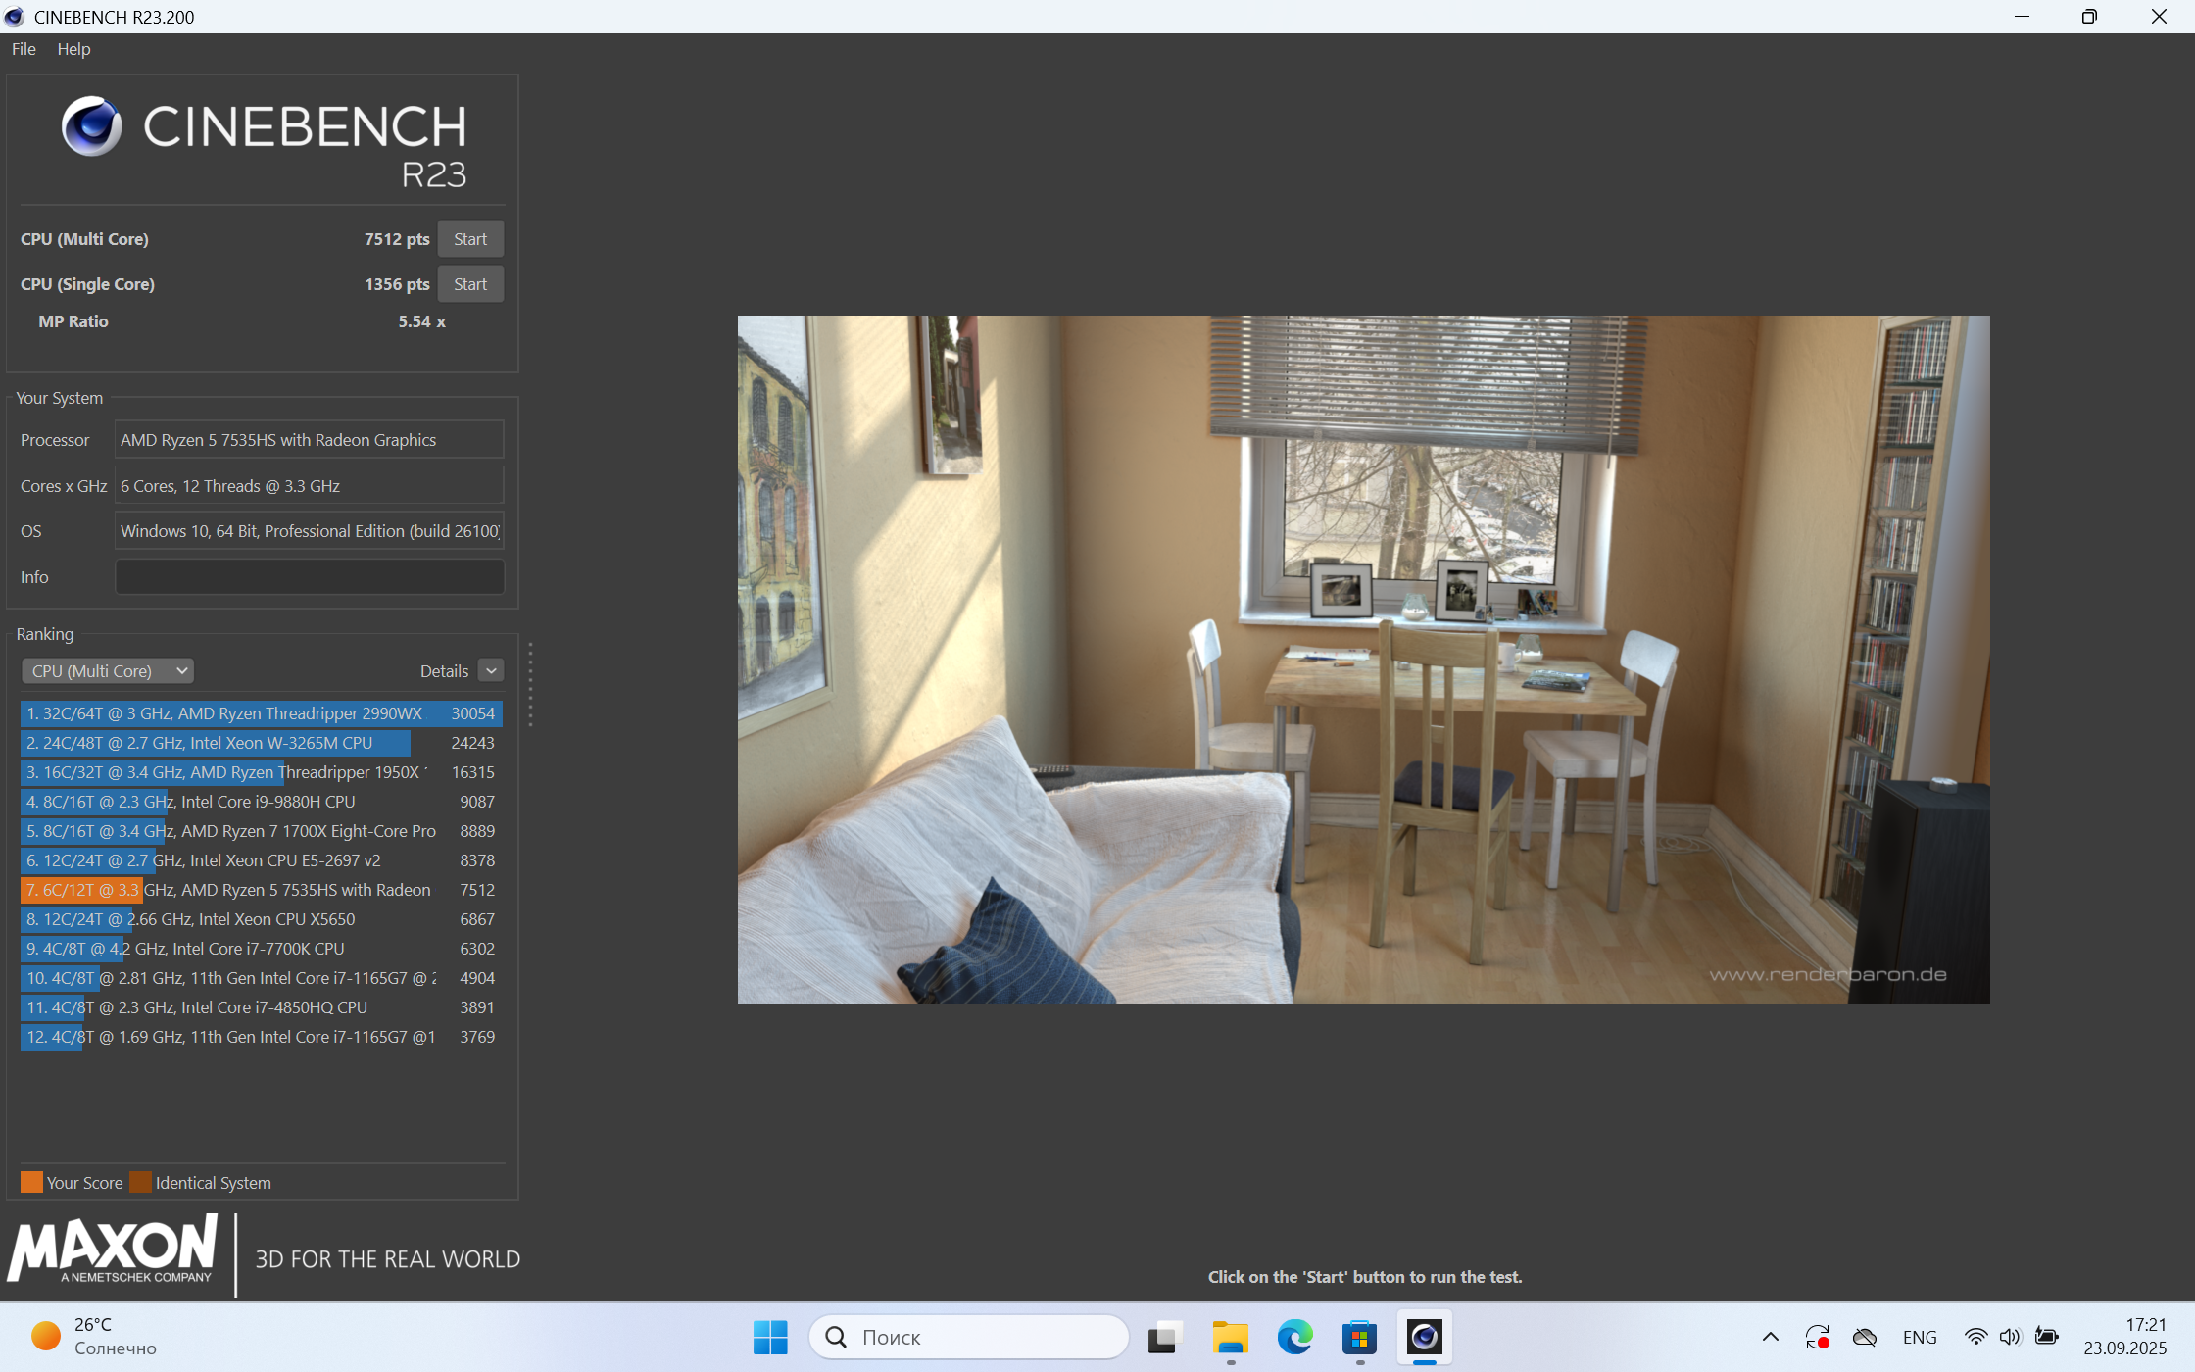Viewport: 2195px width, 1372px height.
Task: Expand the Details dropdown arrow
Action: click(491, 671)
